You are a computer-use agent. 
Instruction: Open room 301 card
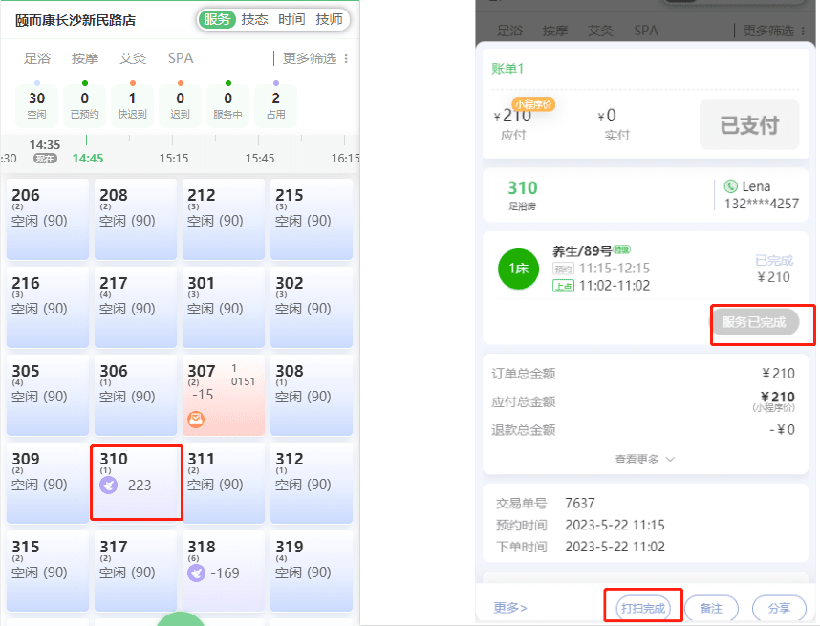point(224,307)
